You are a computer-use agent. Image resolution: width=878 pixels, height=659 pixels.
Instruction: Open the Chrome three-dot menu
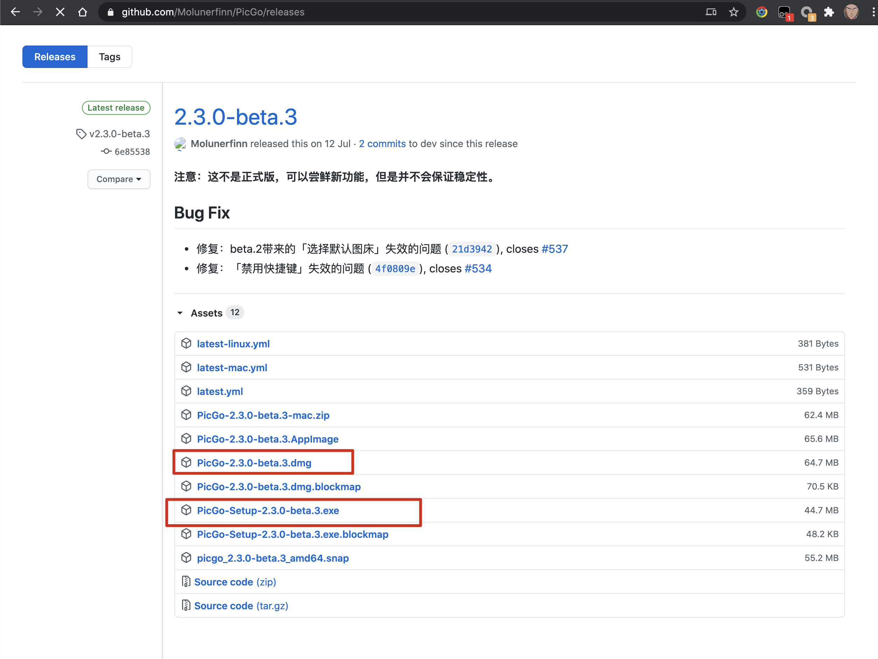873,12
